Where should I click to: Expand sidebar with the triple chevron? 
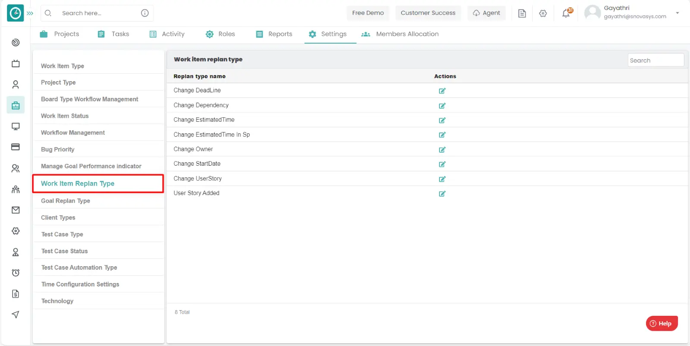click(x=30, y=13)
